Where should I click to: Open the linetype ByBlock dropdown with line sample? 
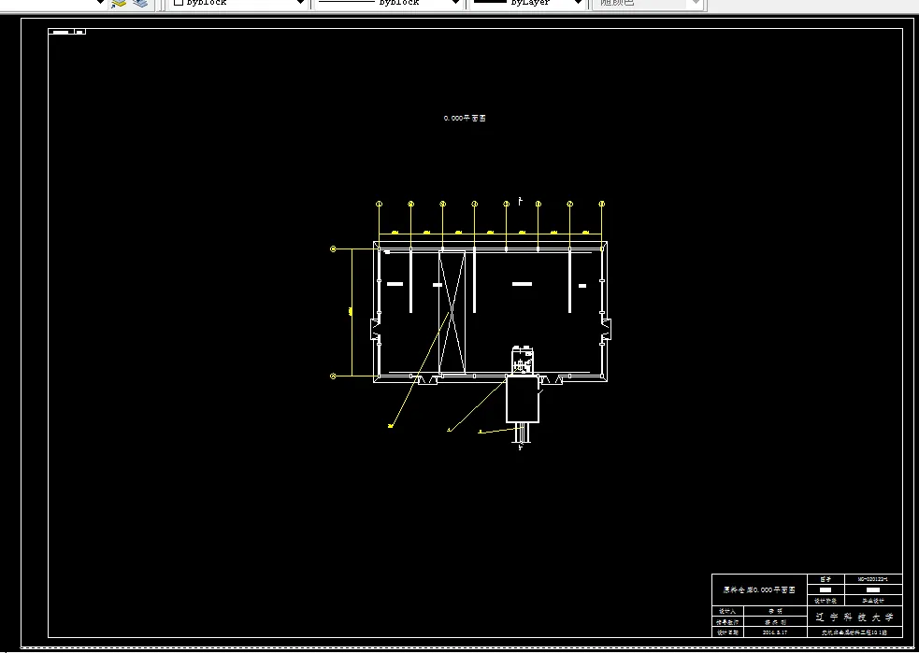click(x=389, y=4)
